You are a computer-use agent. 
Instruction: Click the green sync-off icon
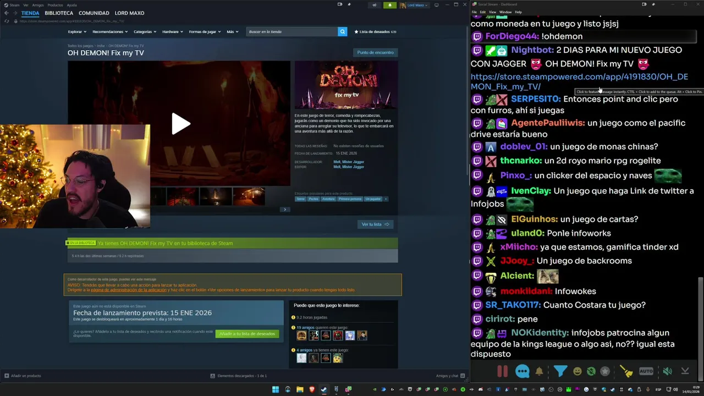591,371
